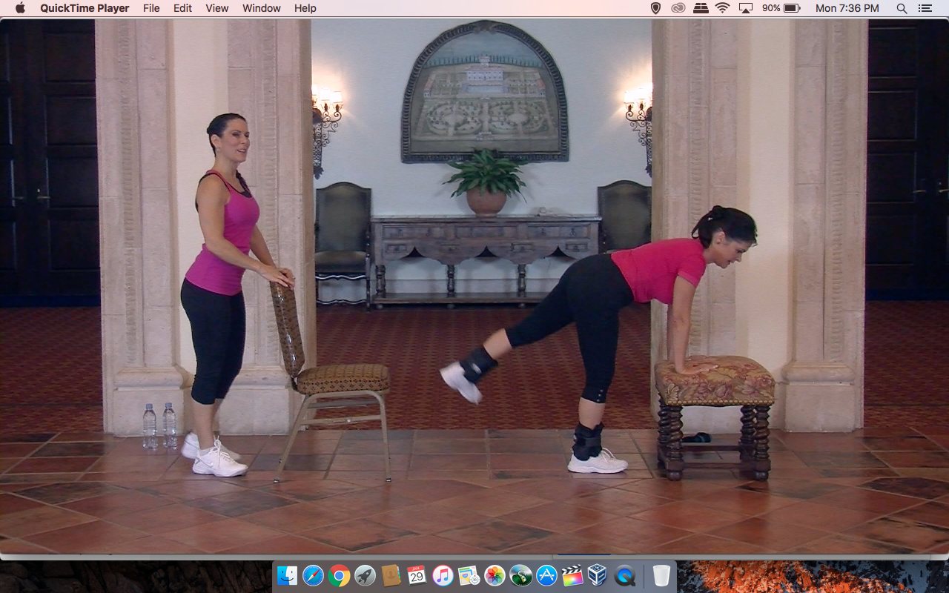
Task: Open Final Cut Pro from the dock
Action: coord(572,575)
